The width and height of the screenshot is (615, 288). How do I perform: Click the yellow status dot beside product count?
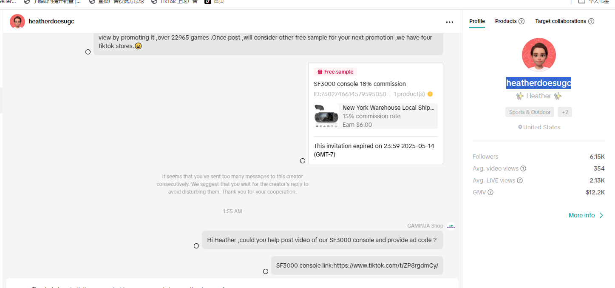coord(430,94)
